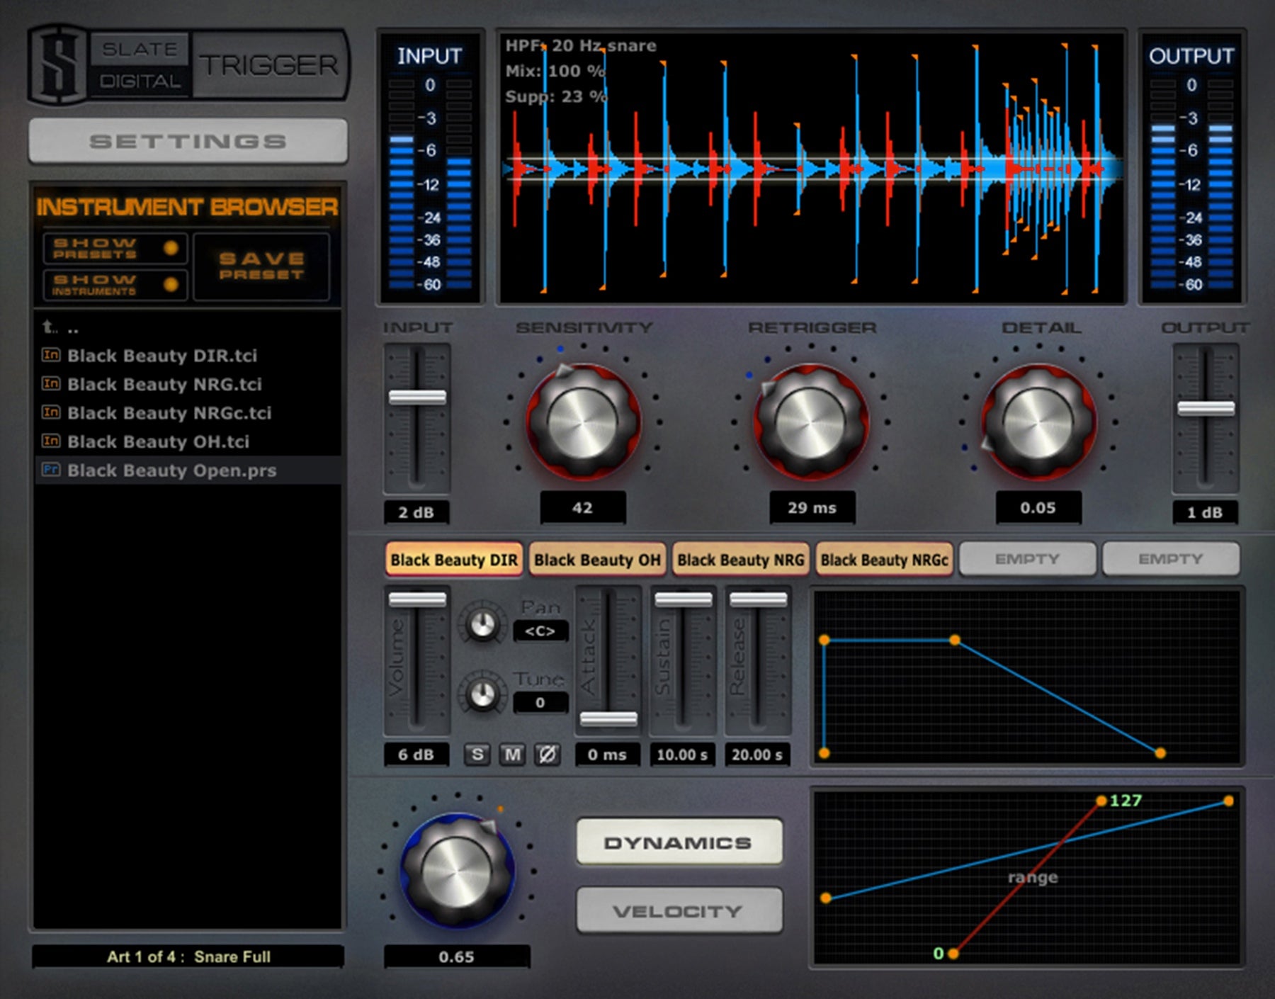Invert phase with the Ø button
The height and width of the screenshot is (999, 1275).
tap(547, 755)
